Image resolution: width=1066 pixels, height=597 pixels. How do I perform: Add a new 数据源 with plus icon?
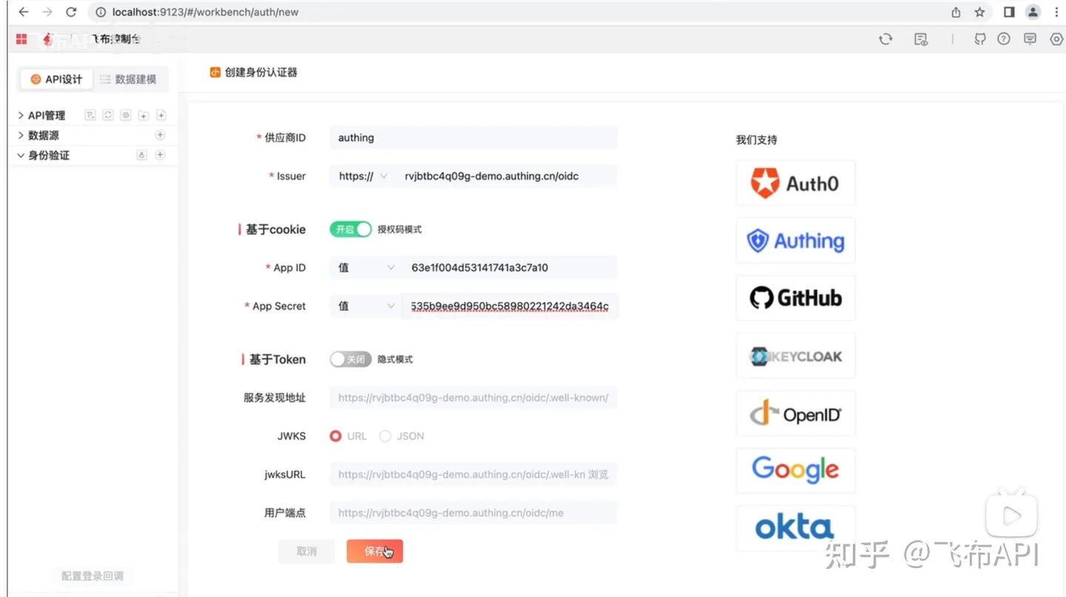[x=160, y=135]
